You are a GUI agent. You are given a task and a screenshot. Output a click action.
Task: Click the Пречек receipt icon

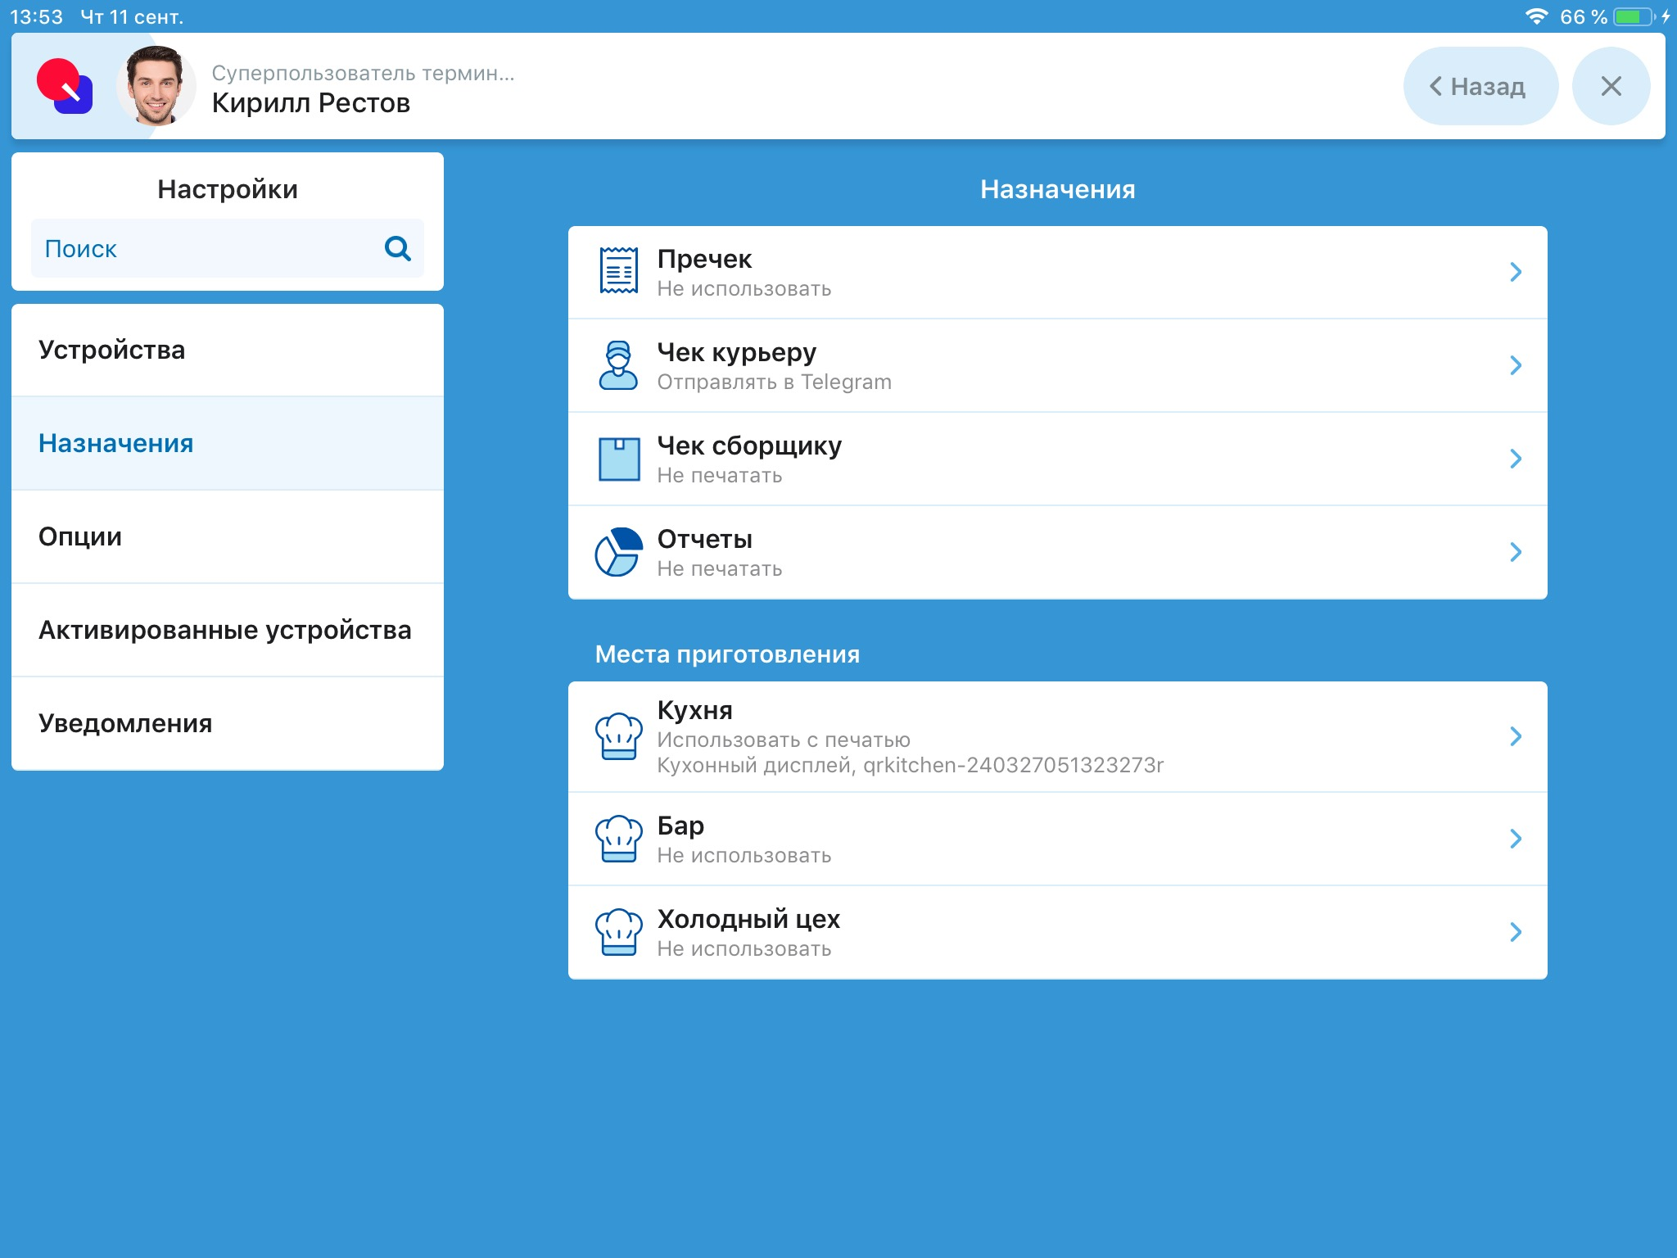618,271
